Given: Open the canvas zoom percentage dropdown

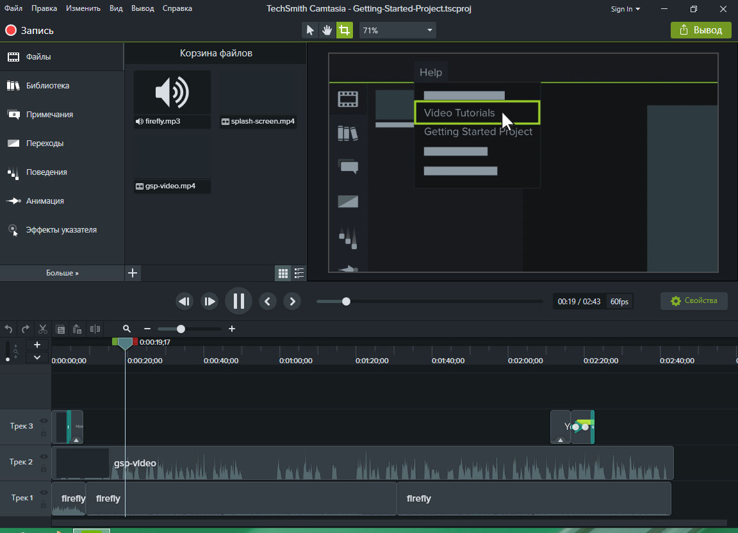Looking at the screenshot, I should pyautogui.click(x=397, y=29).
